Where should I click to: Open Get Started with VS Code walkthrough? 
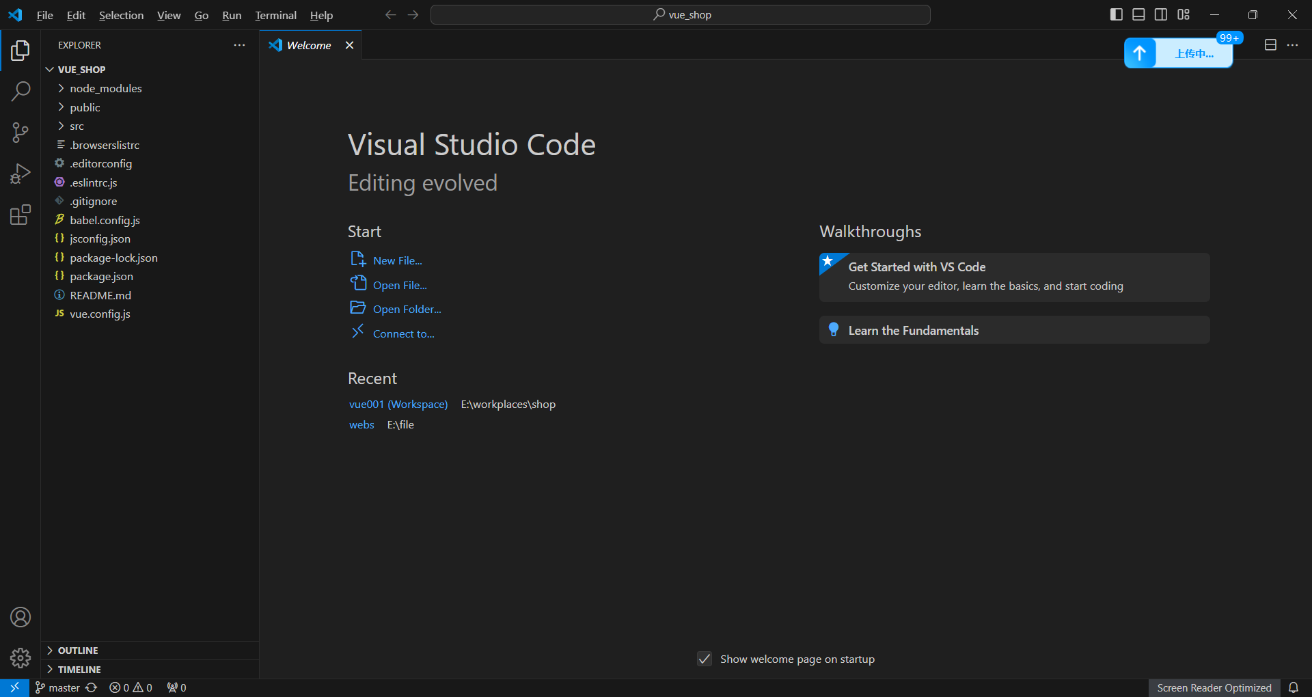click(x=1014, y=277)
